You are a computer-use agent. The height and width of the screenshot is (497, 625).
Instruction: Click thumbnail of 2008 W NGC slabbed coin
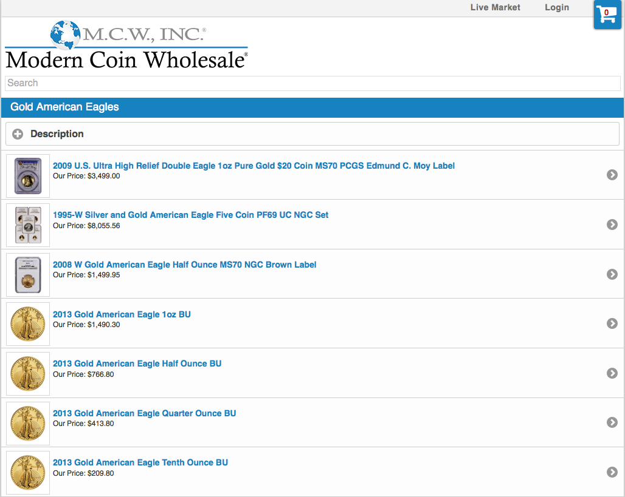(28, 275)
